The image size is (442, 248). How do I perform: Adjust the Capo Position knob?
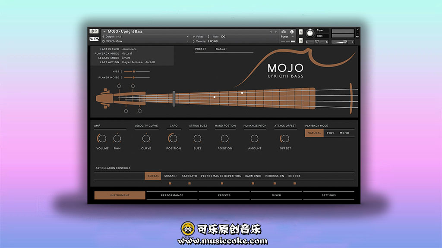173,138
